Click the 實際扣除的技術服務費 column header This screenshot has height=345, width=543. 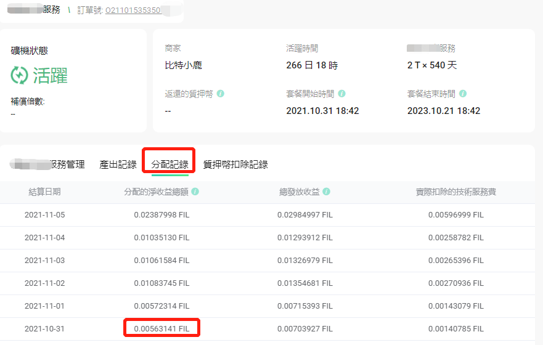[x=456, y=192]
